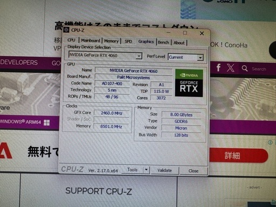Viewport: 276px width, 207px height.
Task: Click the search magnifier icon on webpage
Action: (245, 68)
